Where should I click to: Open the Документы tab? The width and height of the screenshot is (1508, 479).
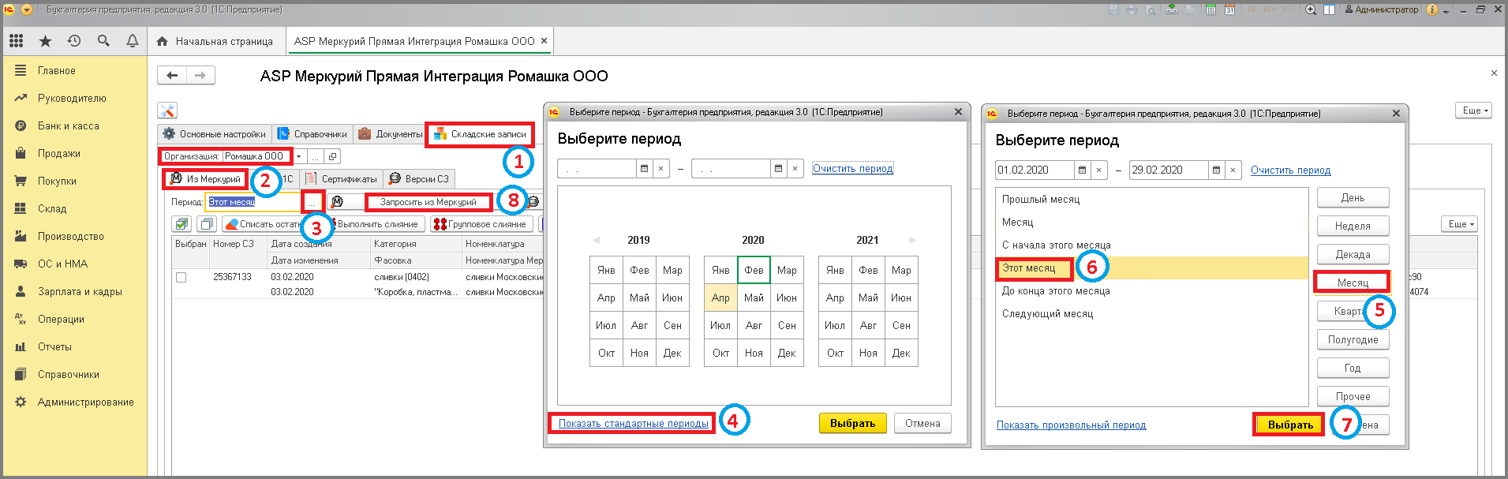(x=390, y=134)
